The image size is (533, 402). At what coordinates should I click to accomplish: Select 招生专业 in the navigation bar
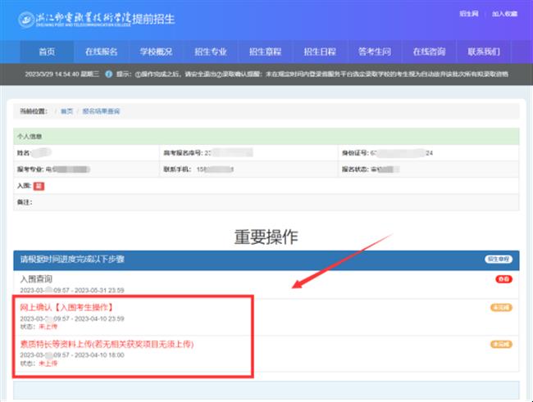(x=211, y=52)
